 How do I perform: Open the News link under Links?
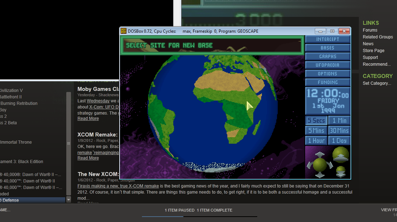coord(368,44)
